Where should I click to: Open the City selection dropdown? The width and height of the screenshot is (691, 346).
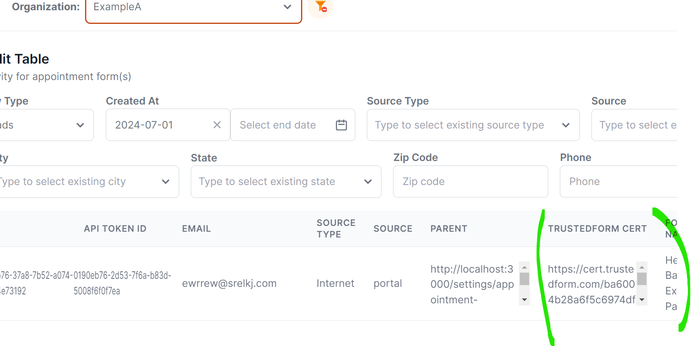coord(165,181)
